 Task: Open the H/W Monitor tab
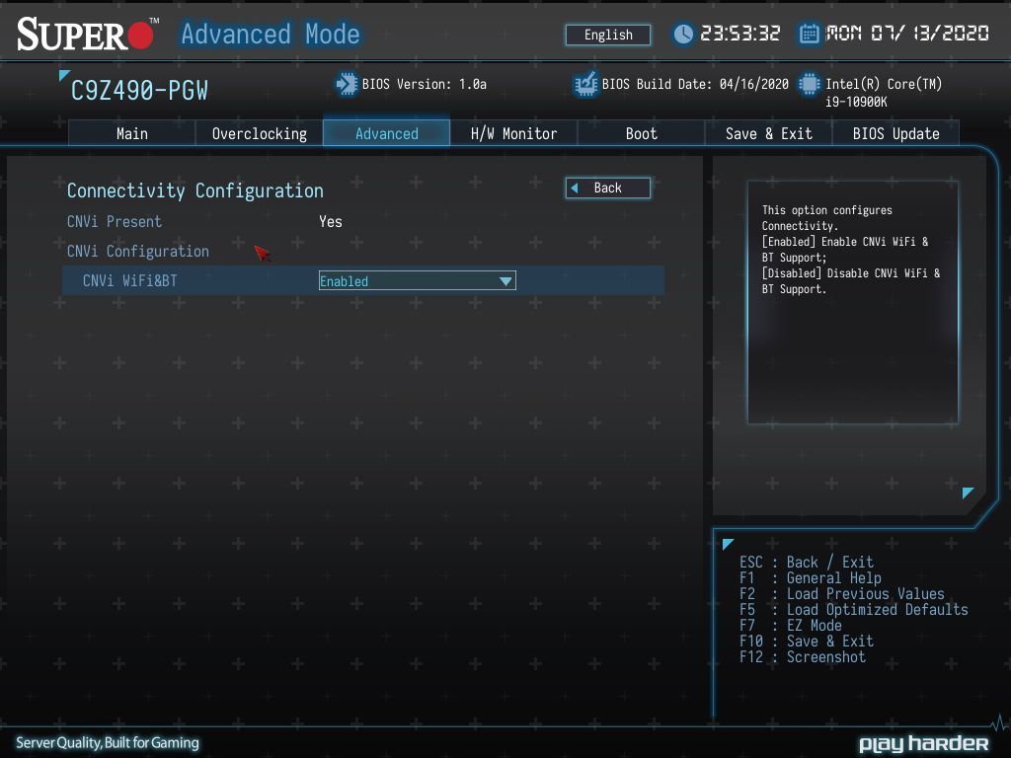tap(513, 133)
